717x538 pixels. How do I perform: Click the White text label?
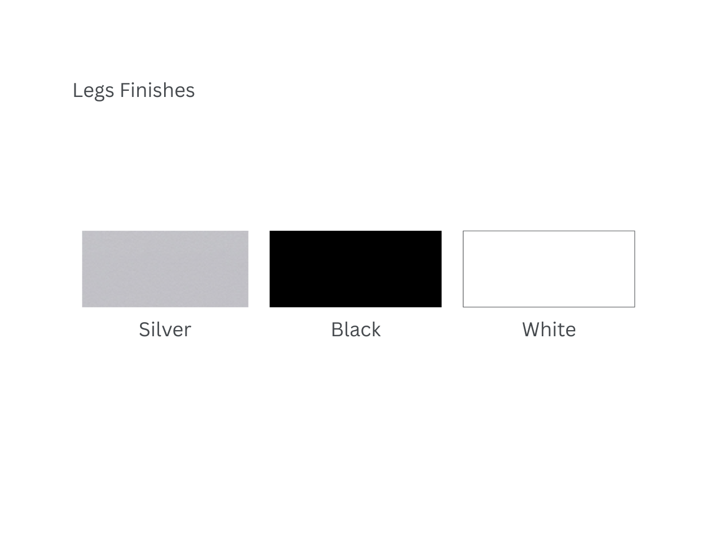click(548, 330)
